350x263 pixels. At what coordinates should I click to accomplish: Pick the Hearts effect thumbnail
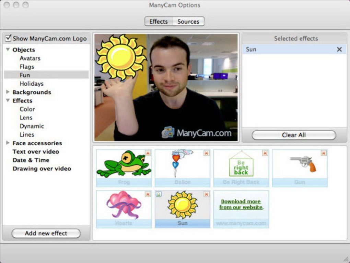[124, 209]
